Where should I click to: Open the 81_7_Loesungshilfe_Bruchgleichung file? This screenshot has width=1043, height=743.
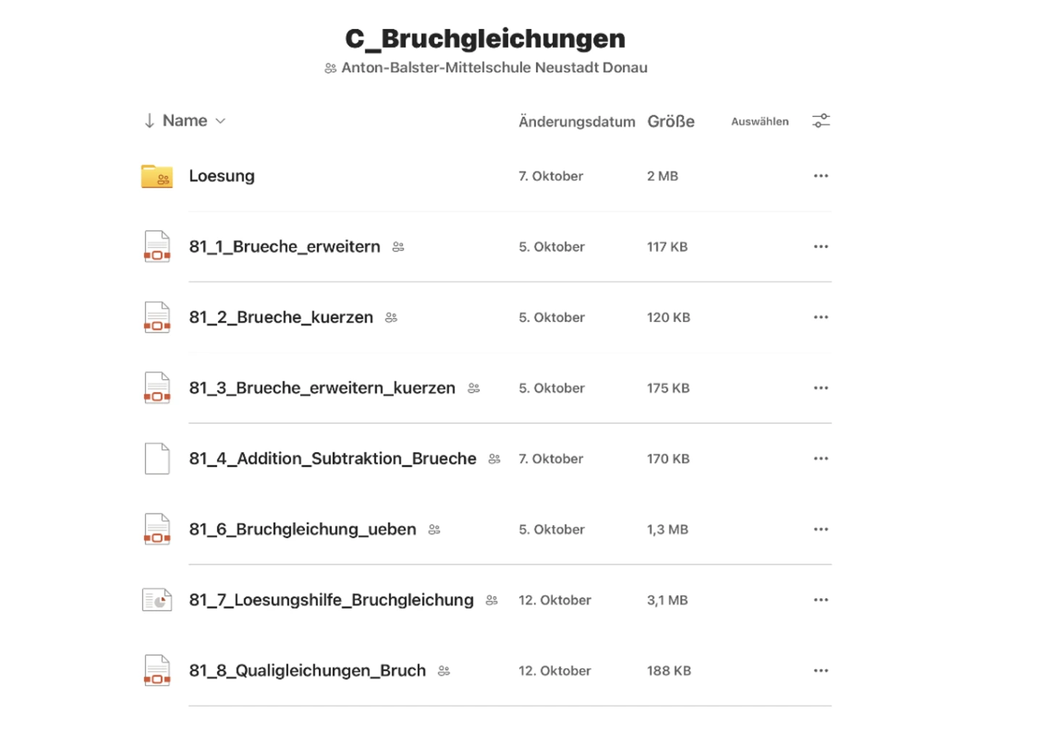point(331,600)
